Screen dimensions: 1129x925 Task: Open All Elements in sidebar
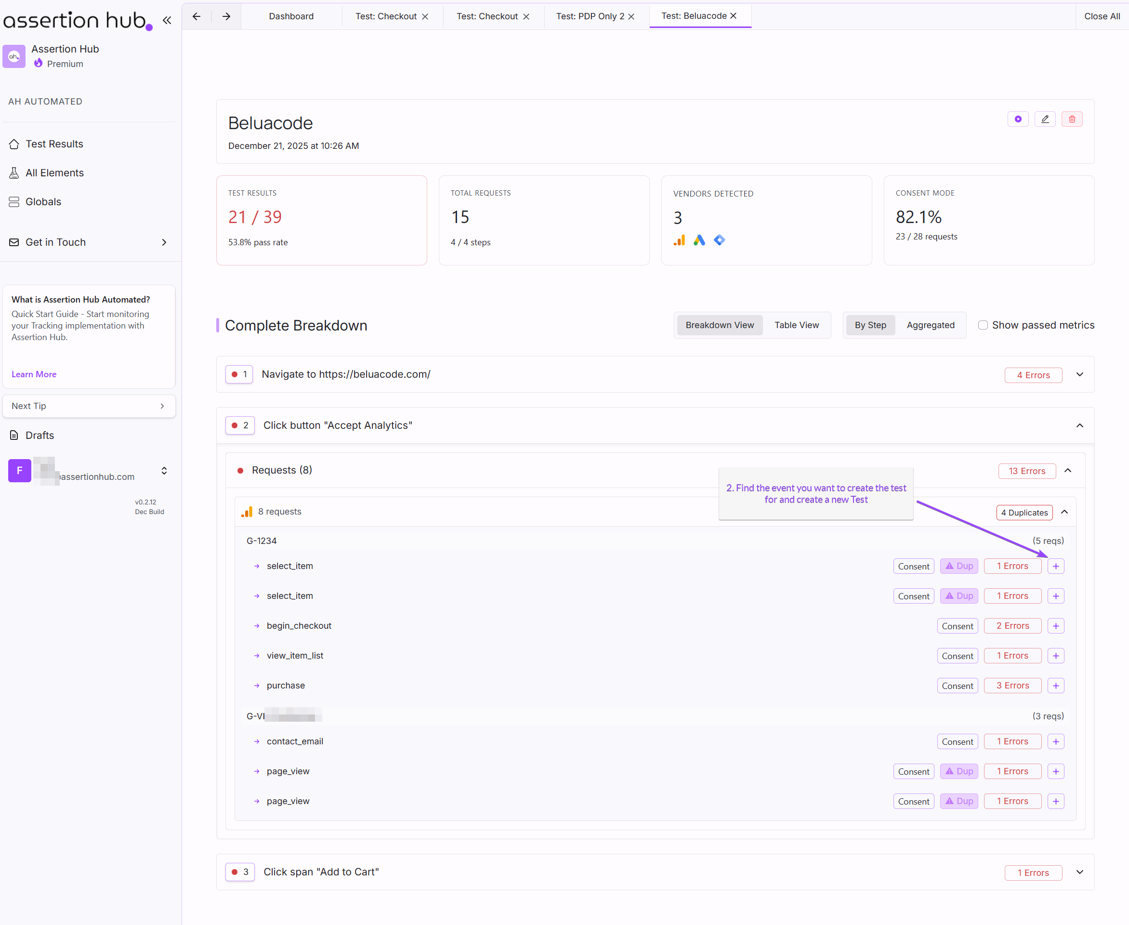pyautogui.click(x=54, y=173)
